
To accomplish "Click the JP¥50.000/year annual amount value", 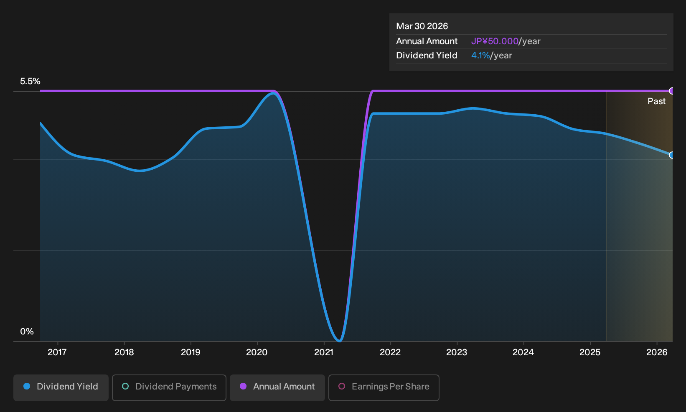I will (x=506, y=41).
